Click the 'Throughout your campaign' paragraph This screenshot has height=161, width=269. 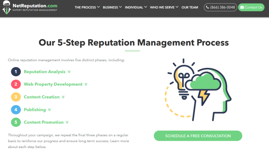(x=68, y=141)
